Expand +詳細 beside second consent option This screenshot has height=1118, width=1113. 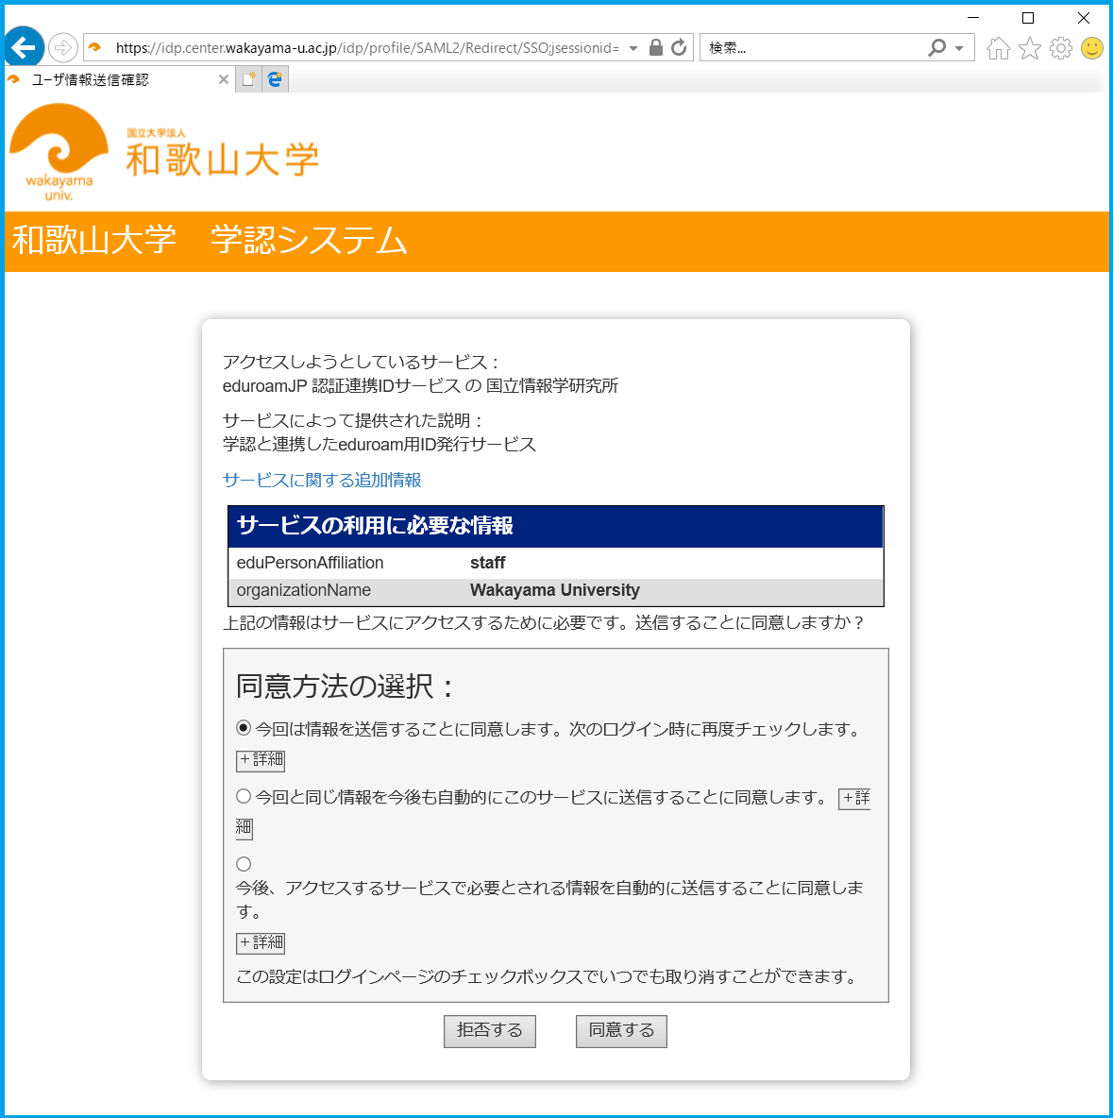coord(854,798)
